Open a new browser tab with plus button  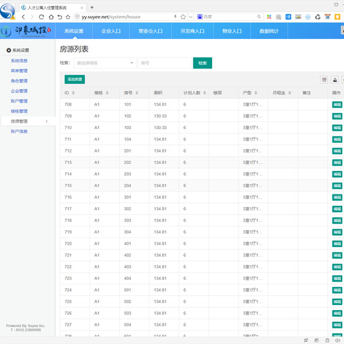coord(92,7)
